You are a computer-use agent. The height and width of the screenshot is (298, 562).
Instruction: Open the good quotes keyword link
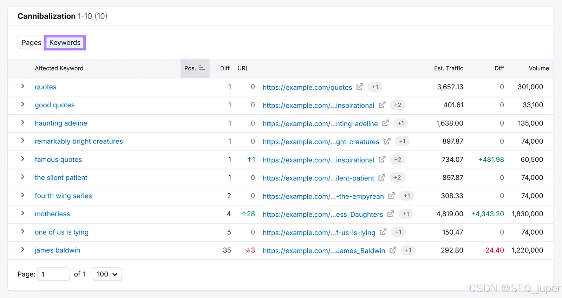[55, 105]
